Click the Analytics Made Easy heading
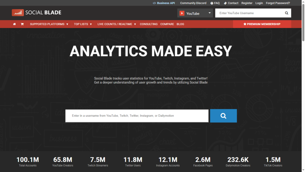The width and height of the screenshot is (305, 172). (x=151, y=51)
